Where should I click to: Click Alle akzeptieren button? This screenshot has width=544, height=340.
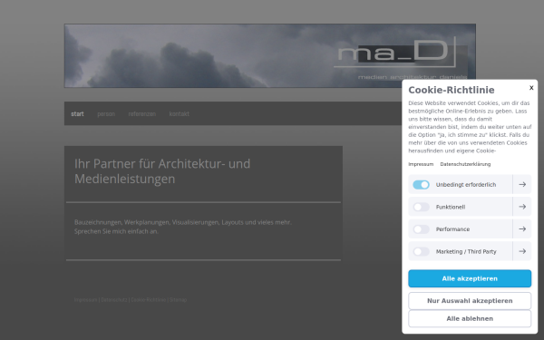(x=470, y=278)
